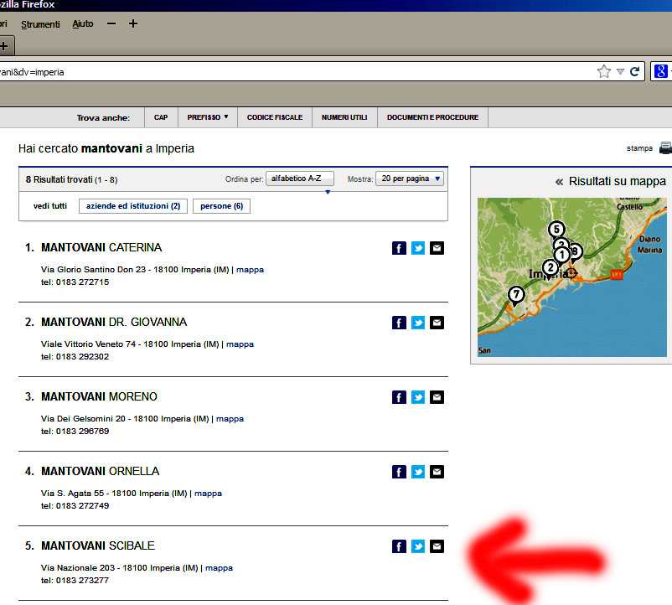Open the Aiuto menu
Image resolution: width=672 pixels, height=605 pixels.
coord(83,24)
